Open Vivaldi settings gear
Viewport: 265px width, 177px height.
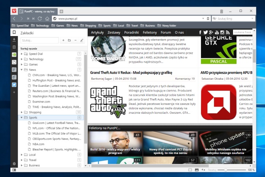14,164
